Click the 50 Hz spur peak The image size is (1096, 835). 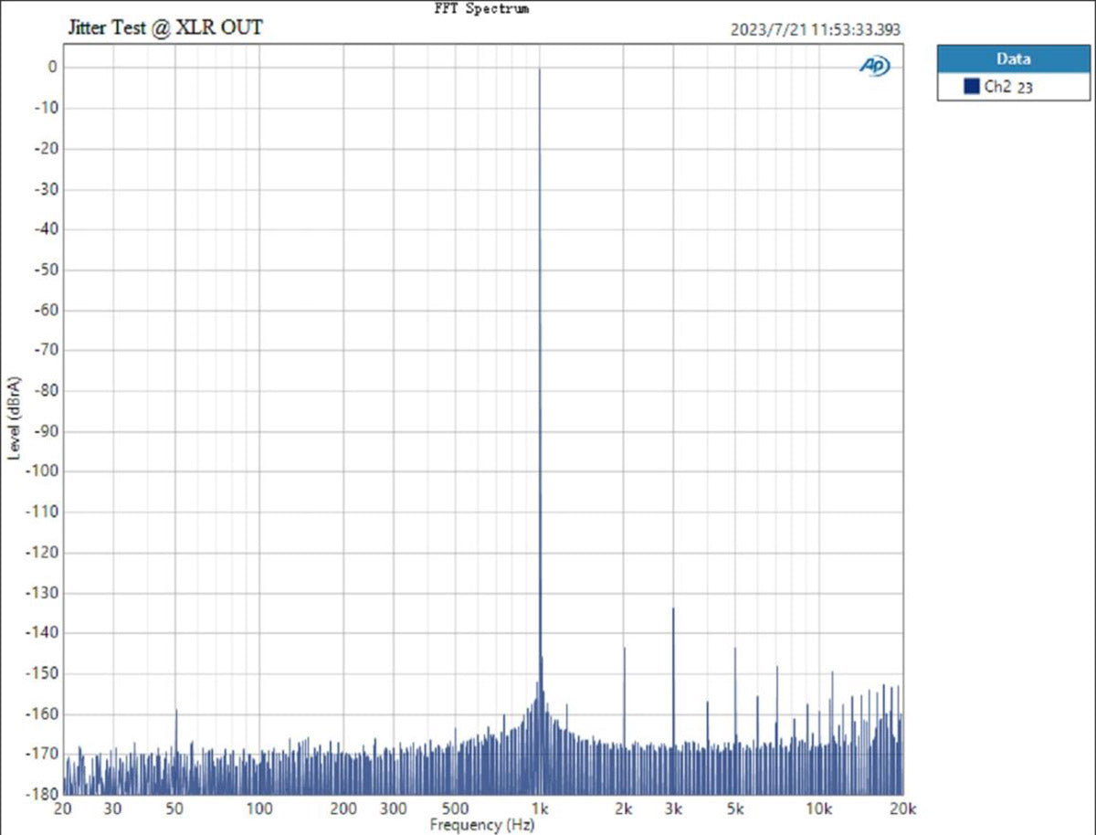coord(176,711)
